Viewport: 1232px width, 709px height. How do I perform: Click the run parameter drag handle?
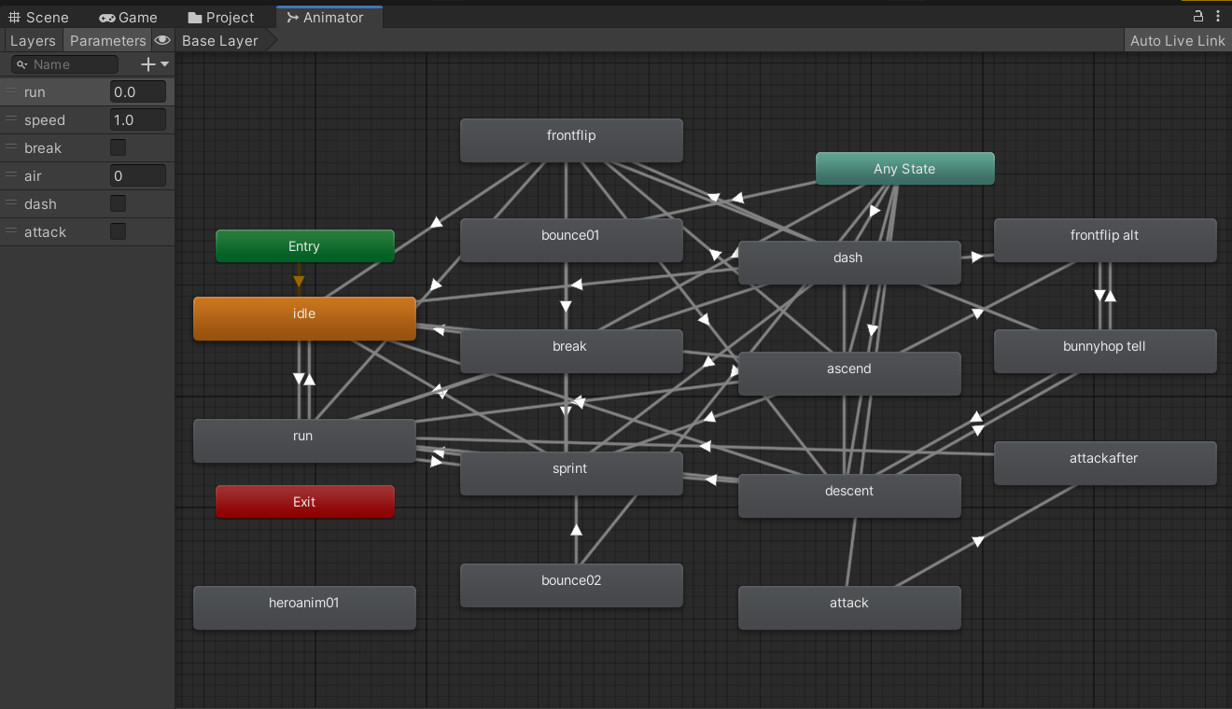[x=11, y=91]
